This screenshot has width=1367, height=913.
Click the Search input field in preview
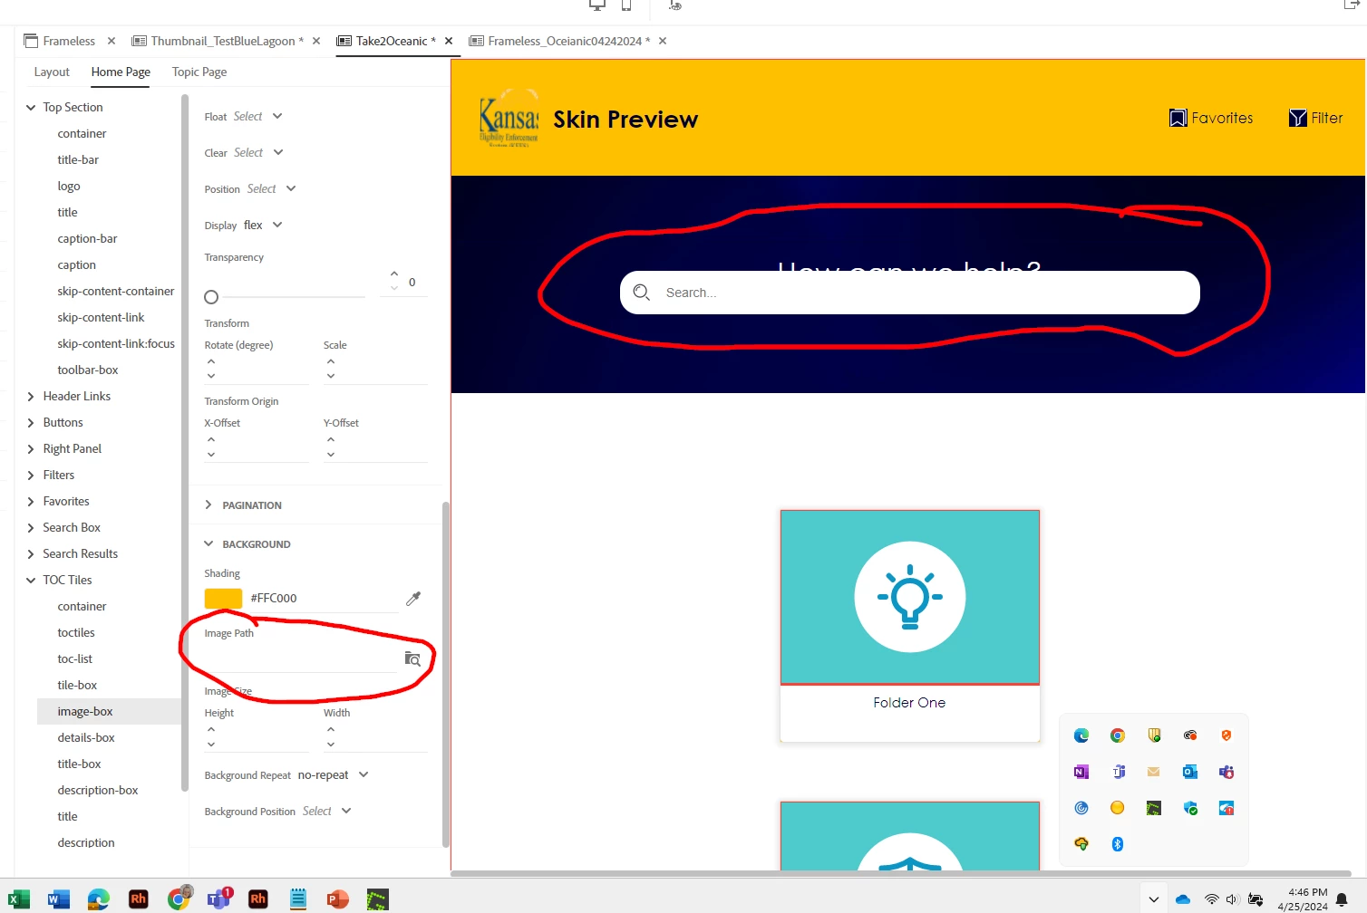[910, 293]
